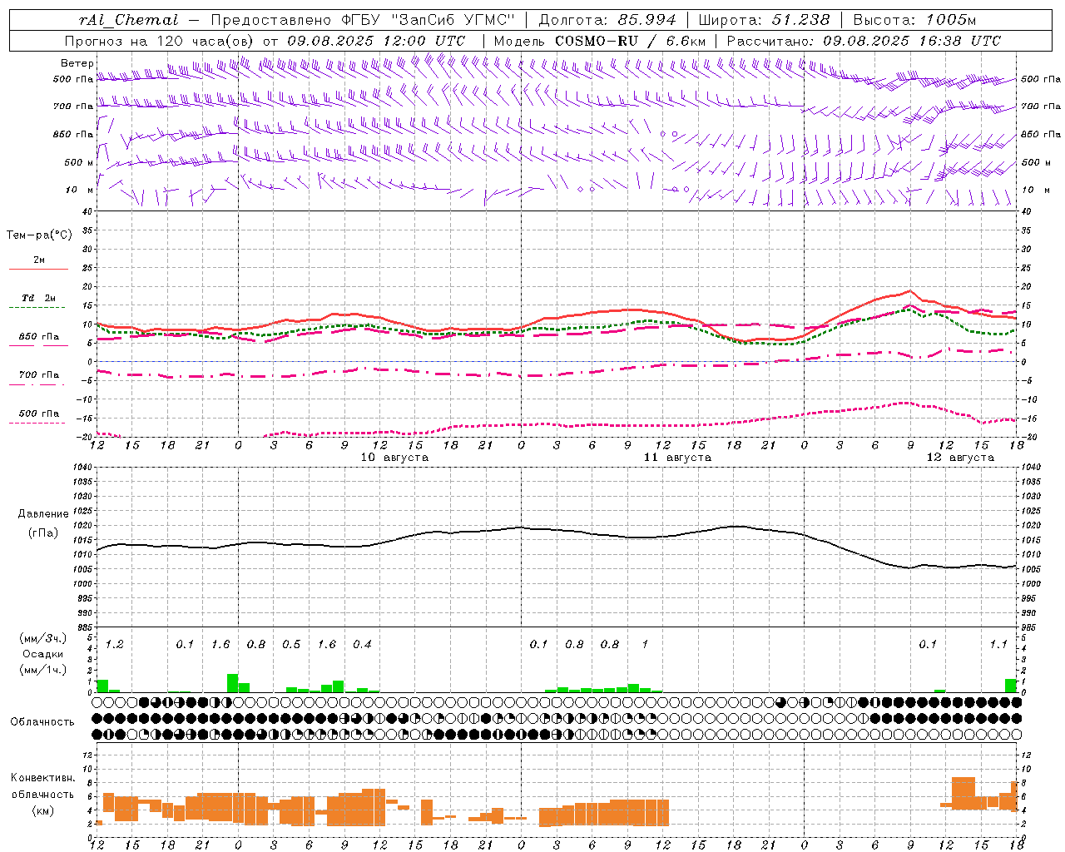Click the Конвективн. convective cloud label
The image size is (1065, 852).
point(42,778)
